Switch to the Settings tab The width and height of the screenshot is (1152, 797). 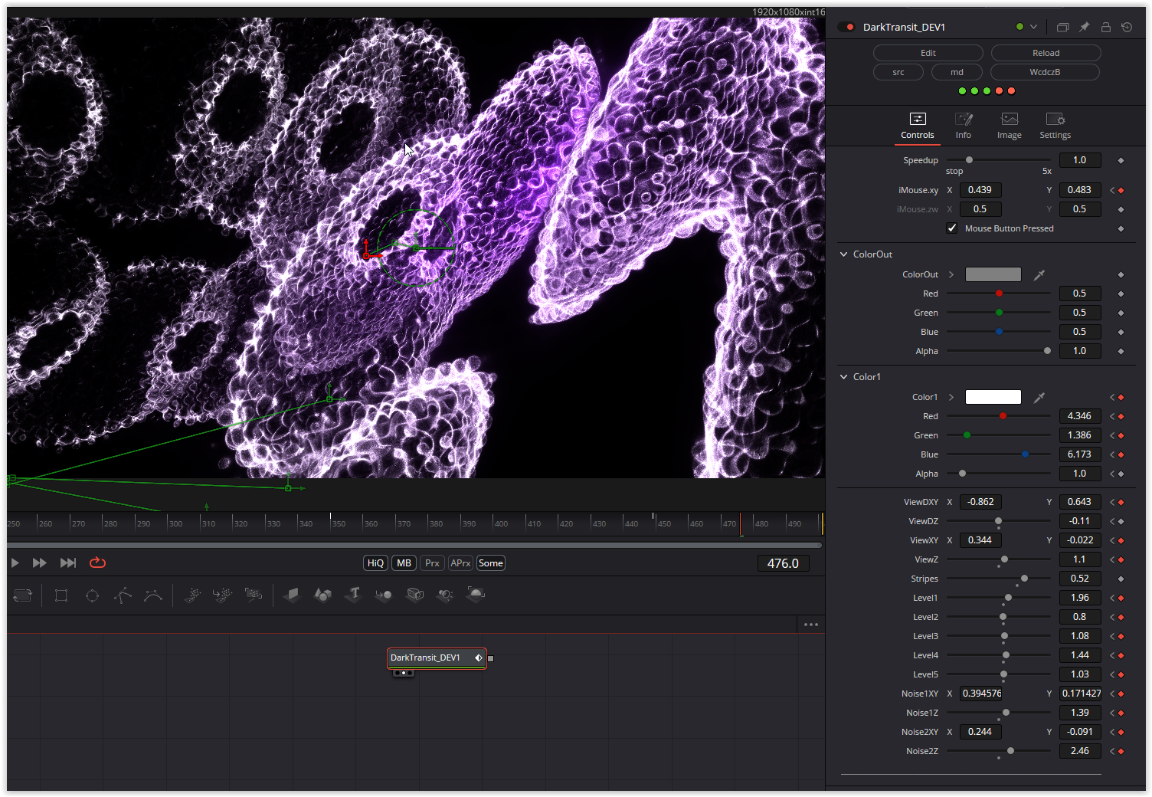1055,125
